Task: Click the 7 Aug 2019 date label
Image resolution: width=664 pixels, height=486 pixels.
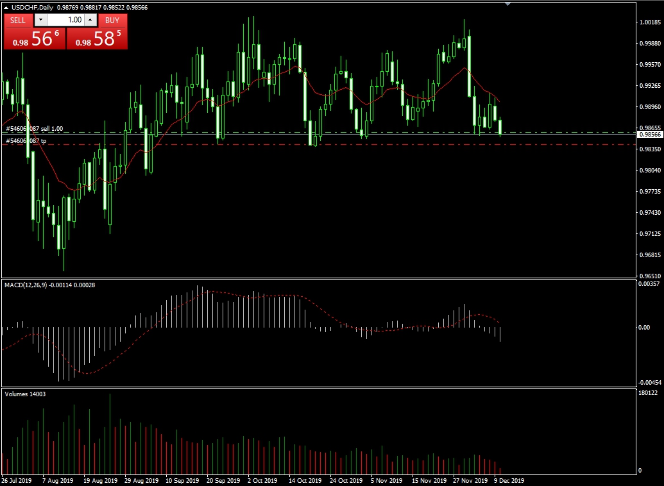Action: coord(58,480)
